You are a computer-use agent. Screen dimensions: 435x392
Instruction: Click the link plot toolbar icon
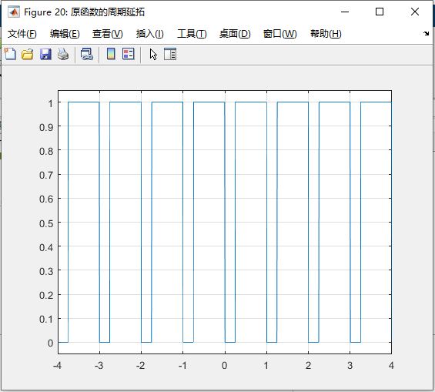[x=87, y=54]
